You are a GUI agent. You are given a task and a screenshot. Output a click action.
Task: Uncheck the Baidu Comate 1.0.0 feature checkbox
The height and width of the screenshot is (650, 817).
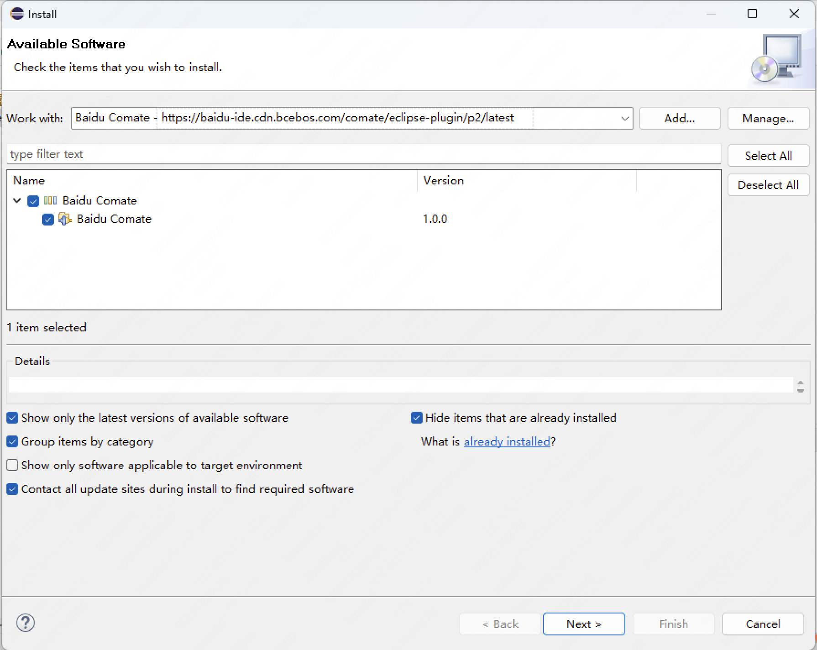(48, 220)
